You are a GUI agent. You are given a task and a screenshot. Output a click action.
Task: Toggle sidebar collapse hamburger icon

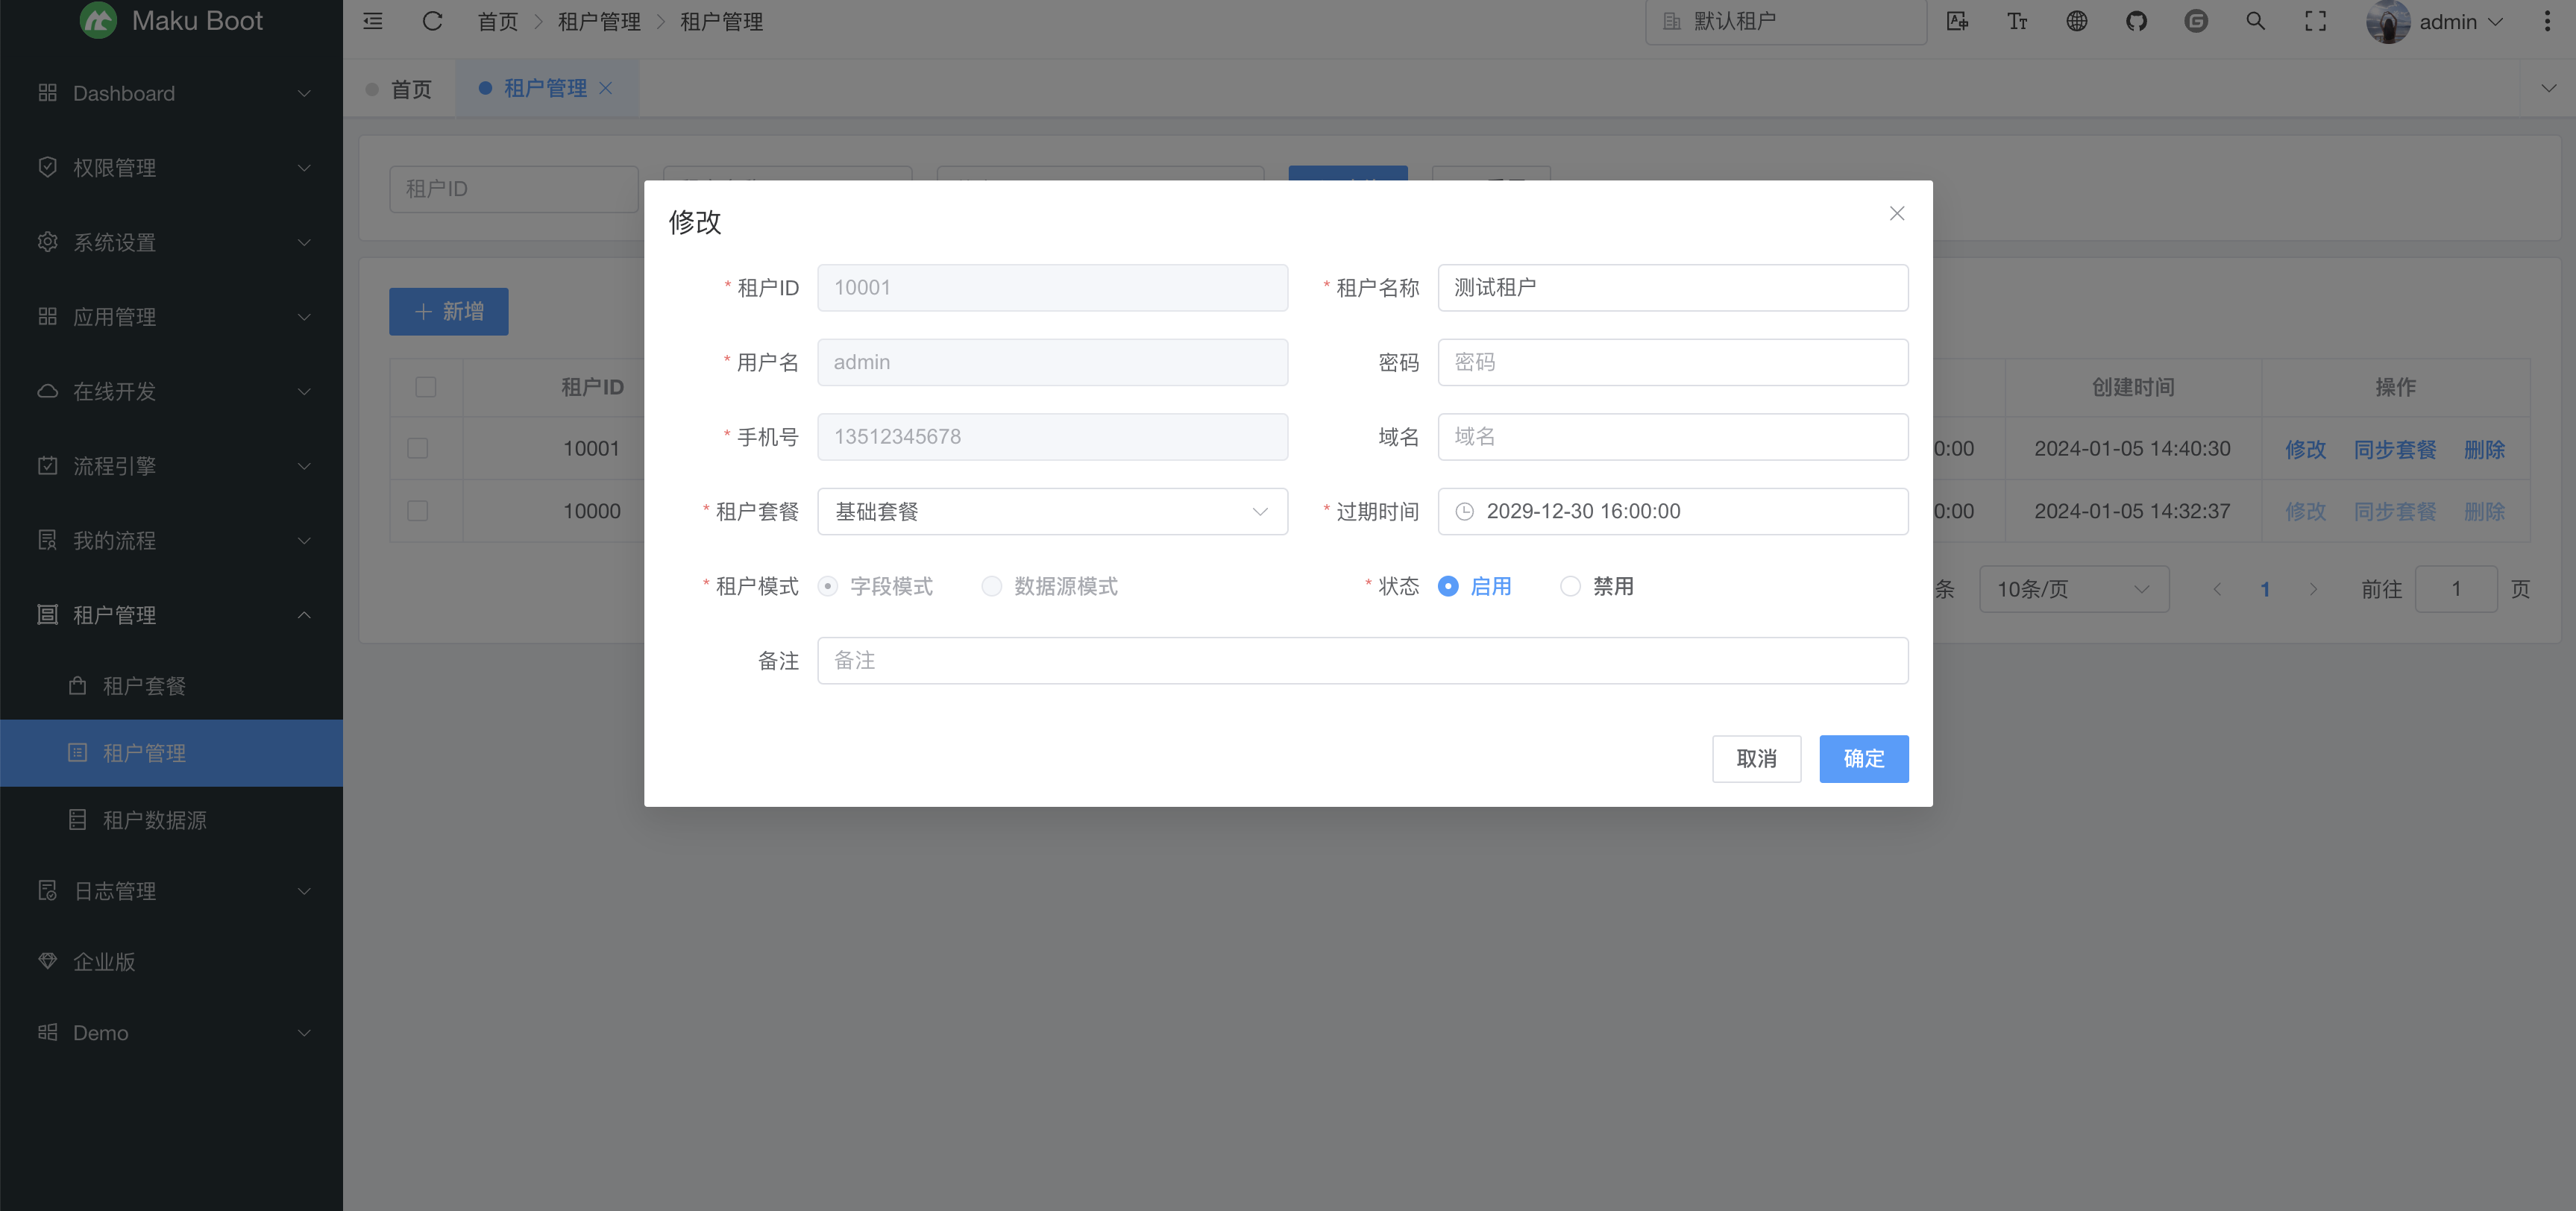pyautogui.click(x=373, y=21)
